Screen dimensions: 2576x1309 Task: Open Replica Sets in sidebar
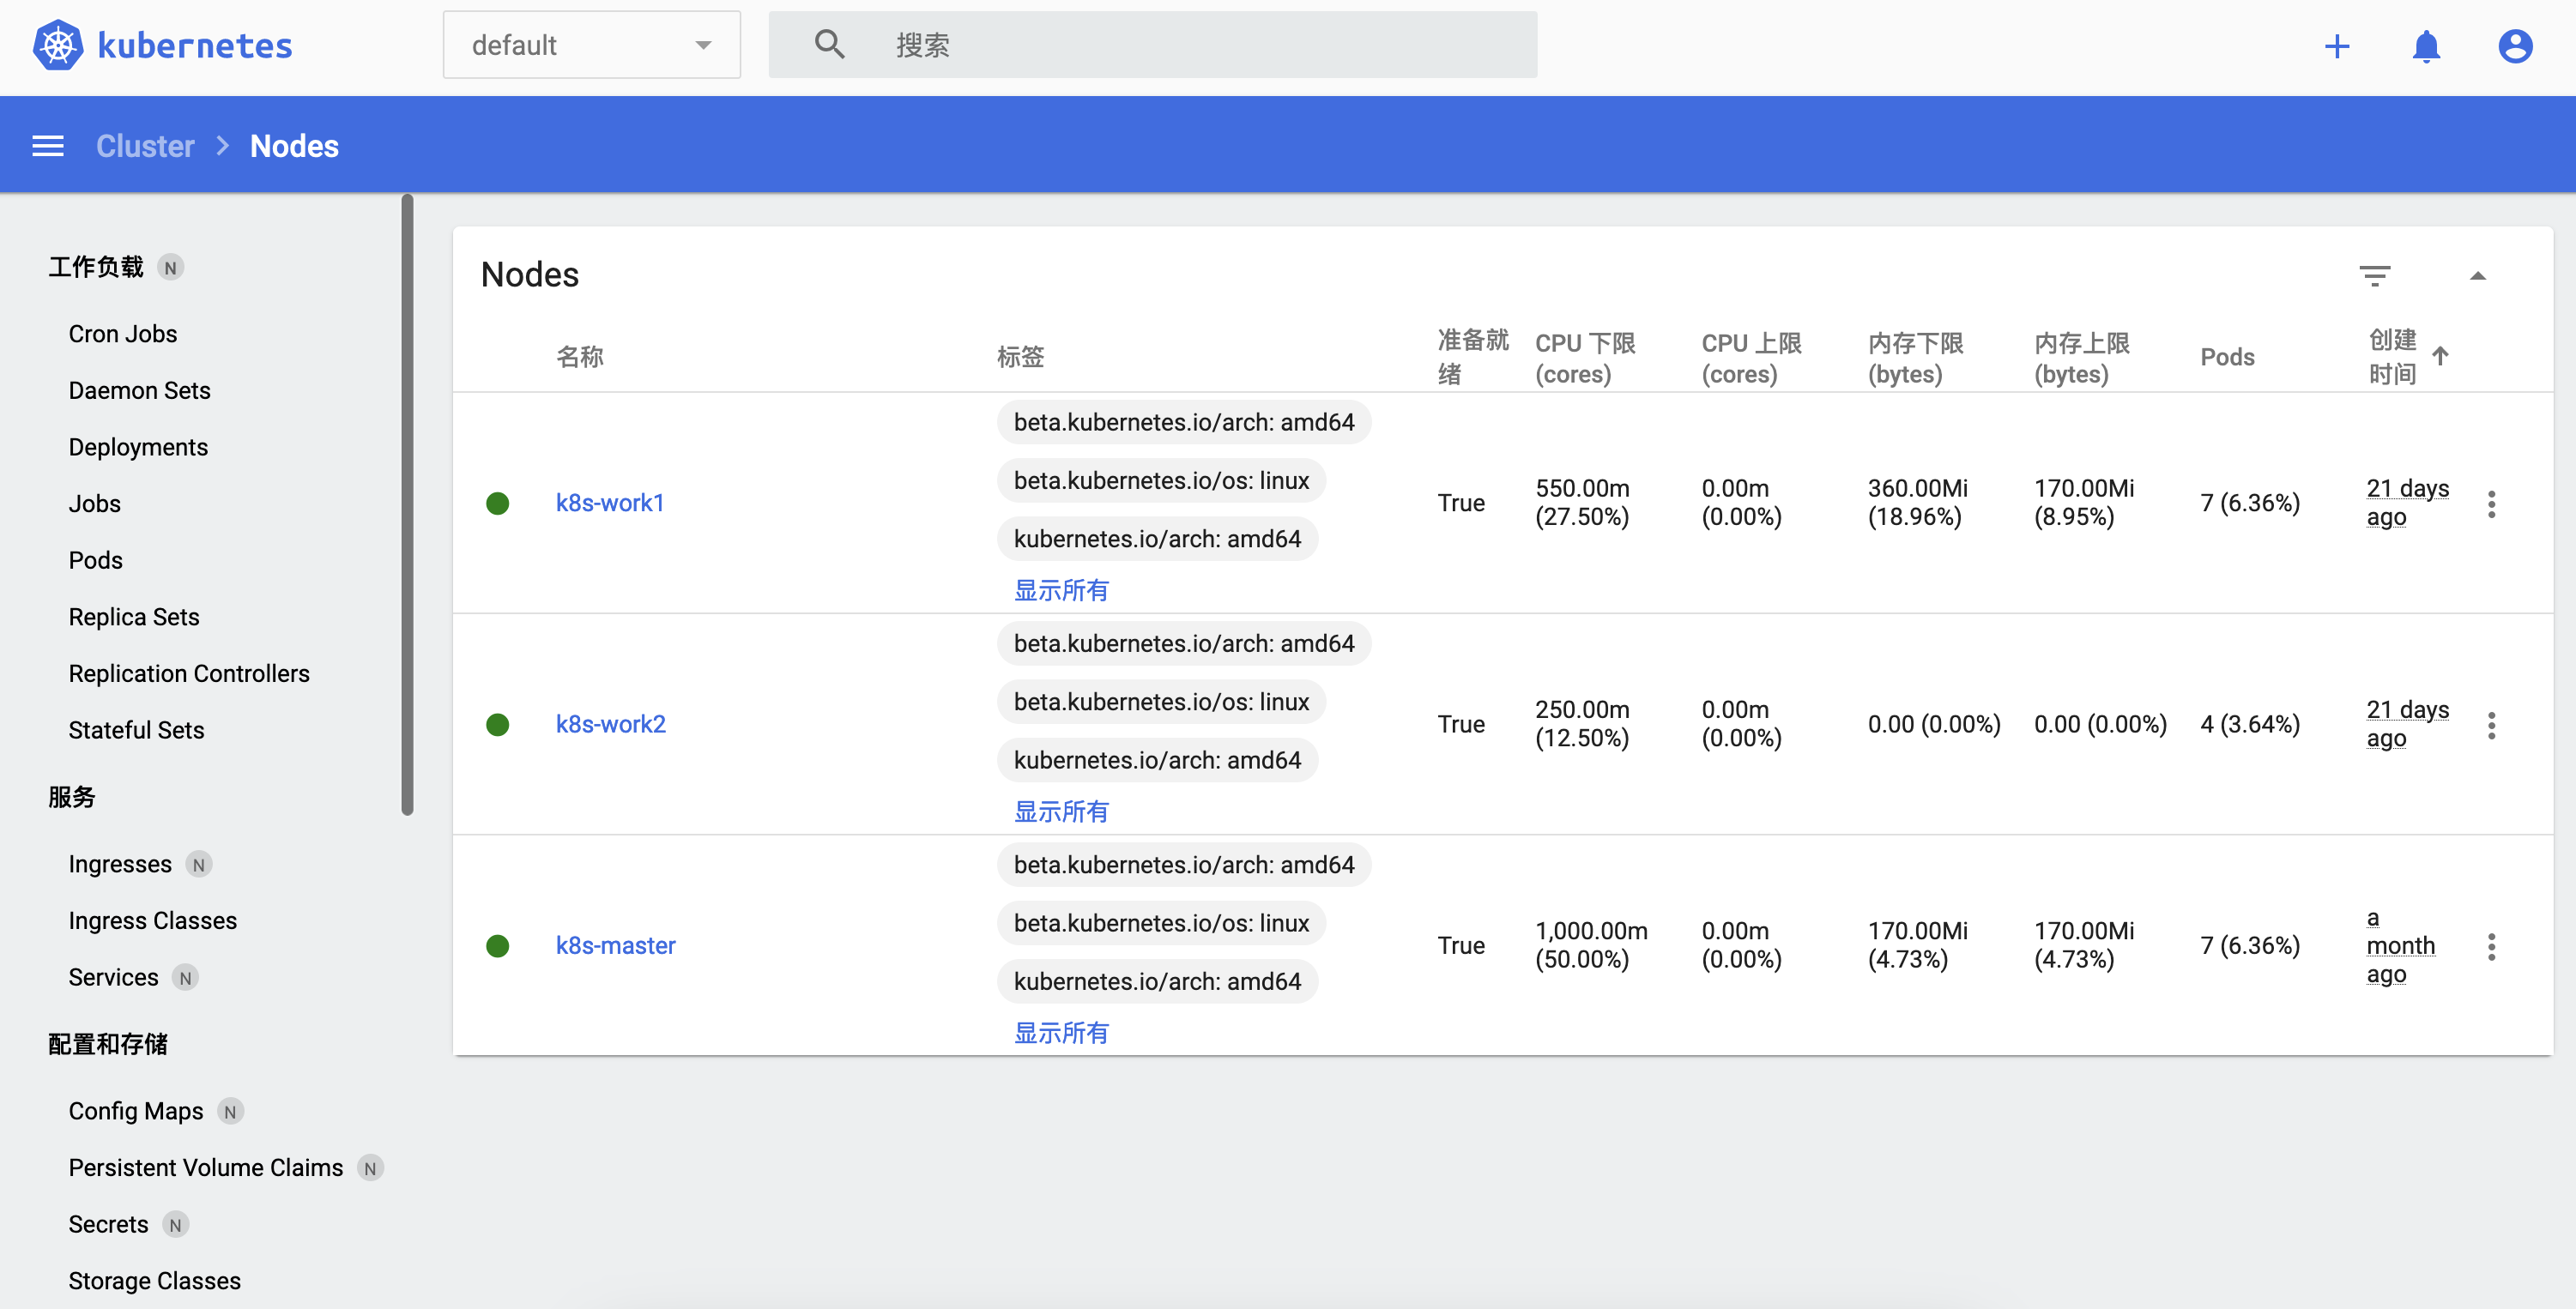tap(134, 617)
